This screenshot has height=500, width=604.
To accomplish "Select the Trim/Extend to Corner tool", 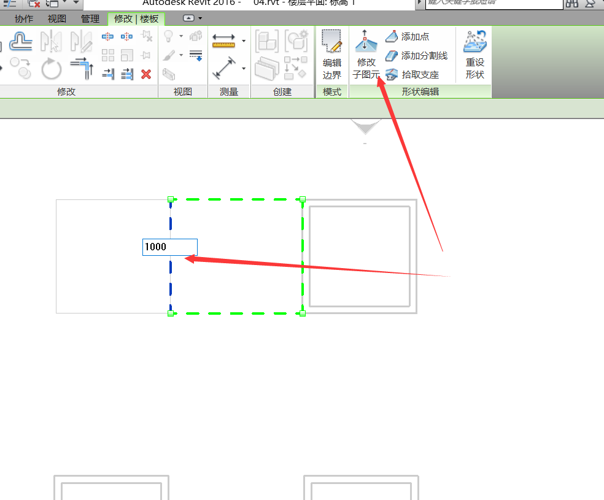I will 81,67.
